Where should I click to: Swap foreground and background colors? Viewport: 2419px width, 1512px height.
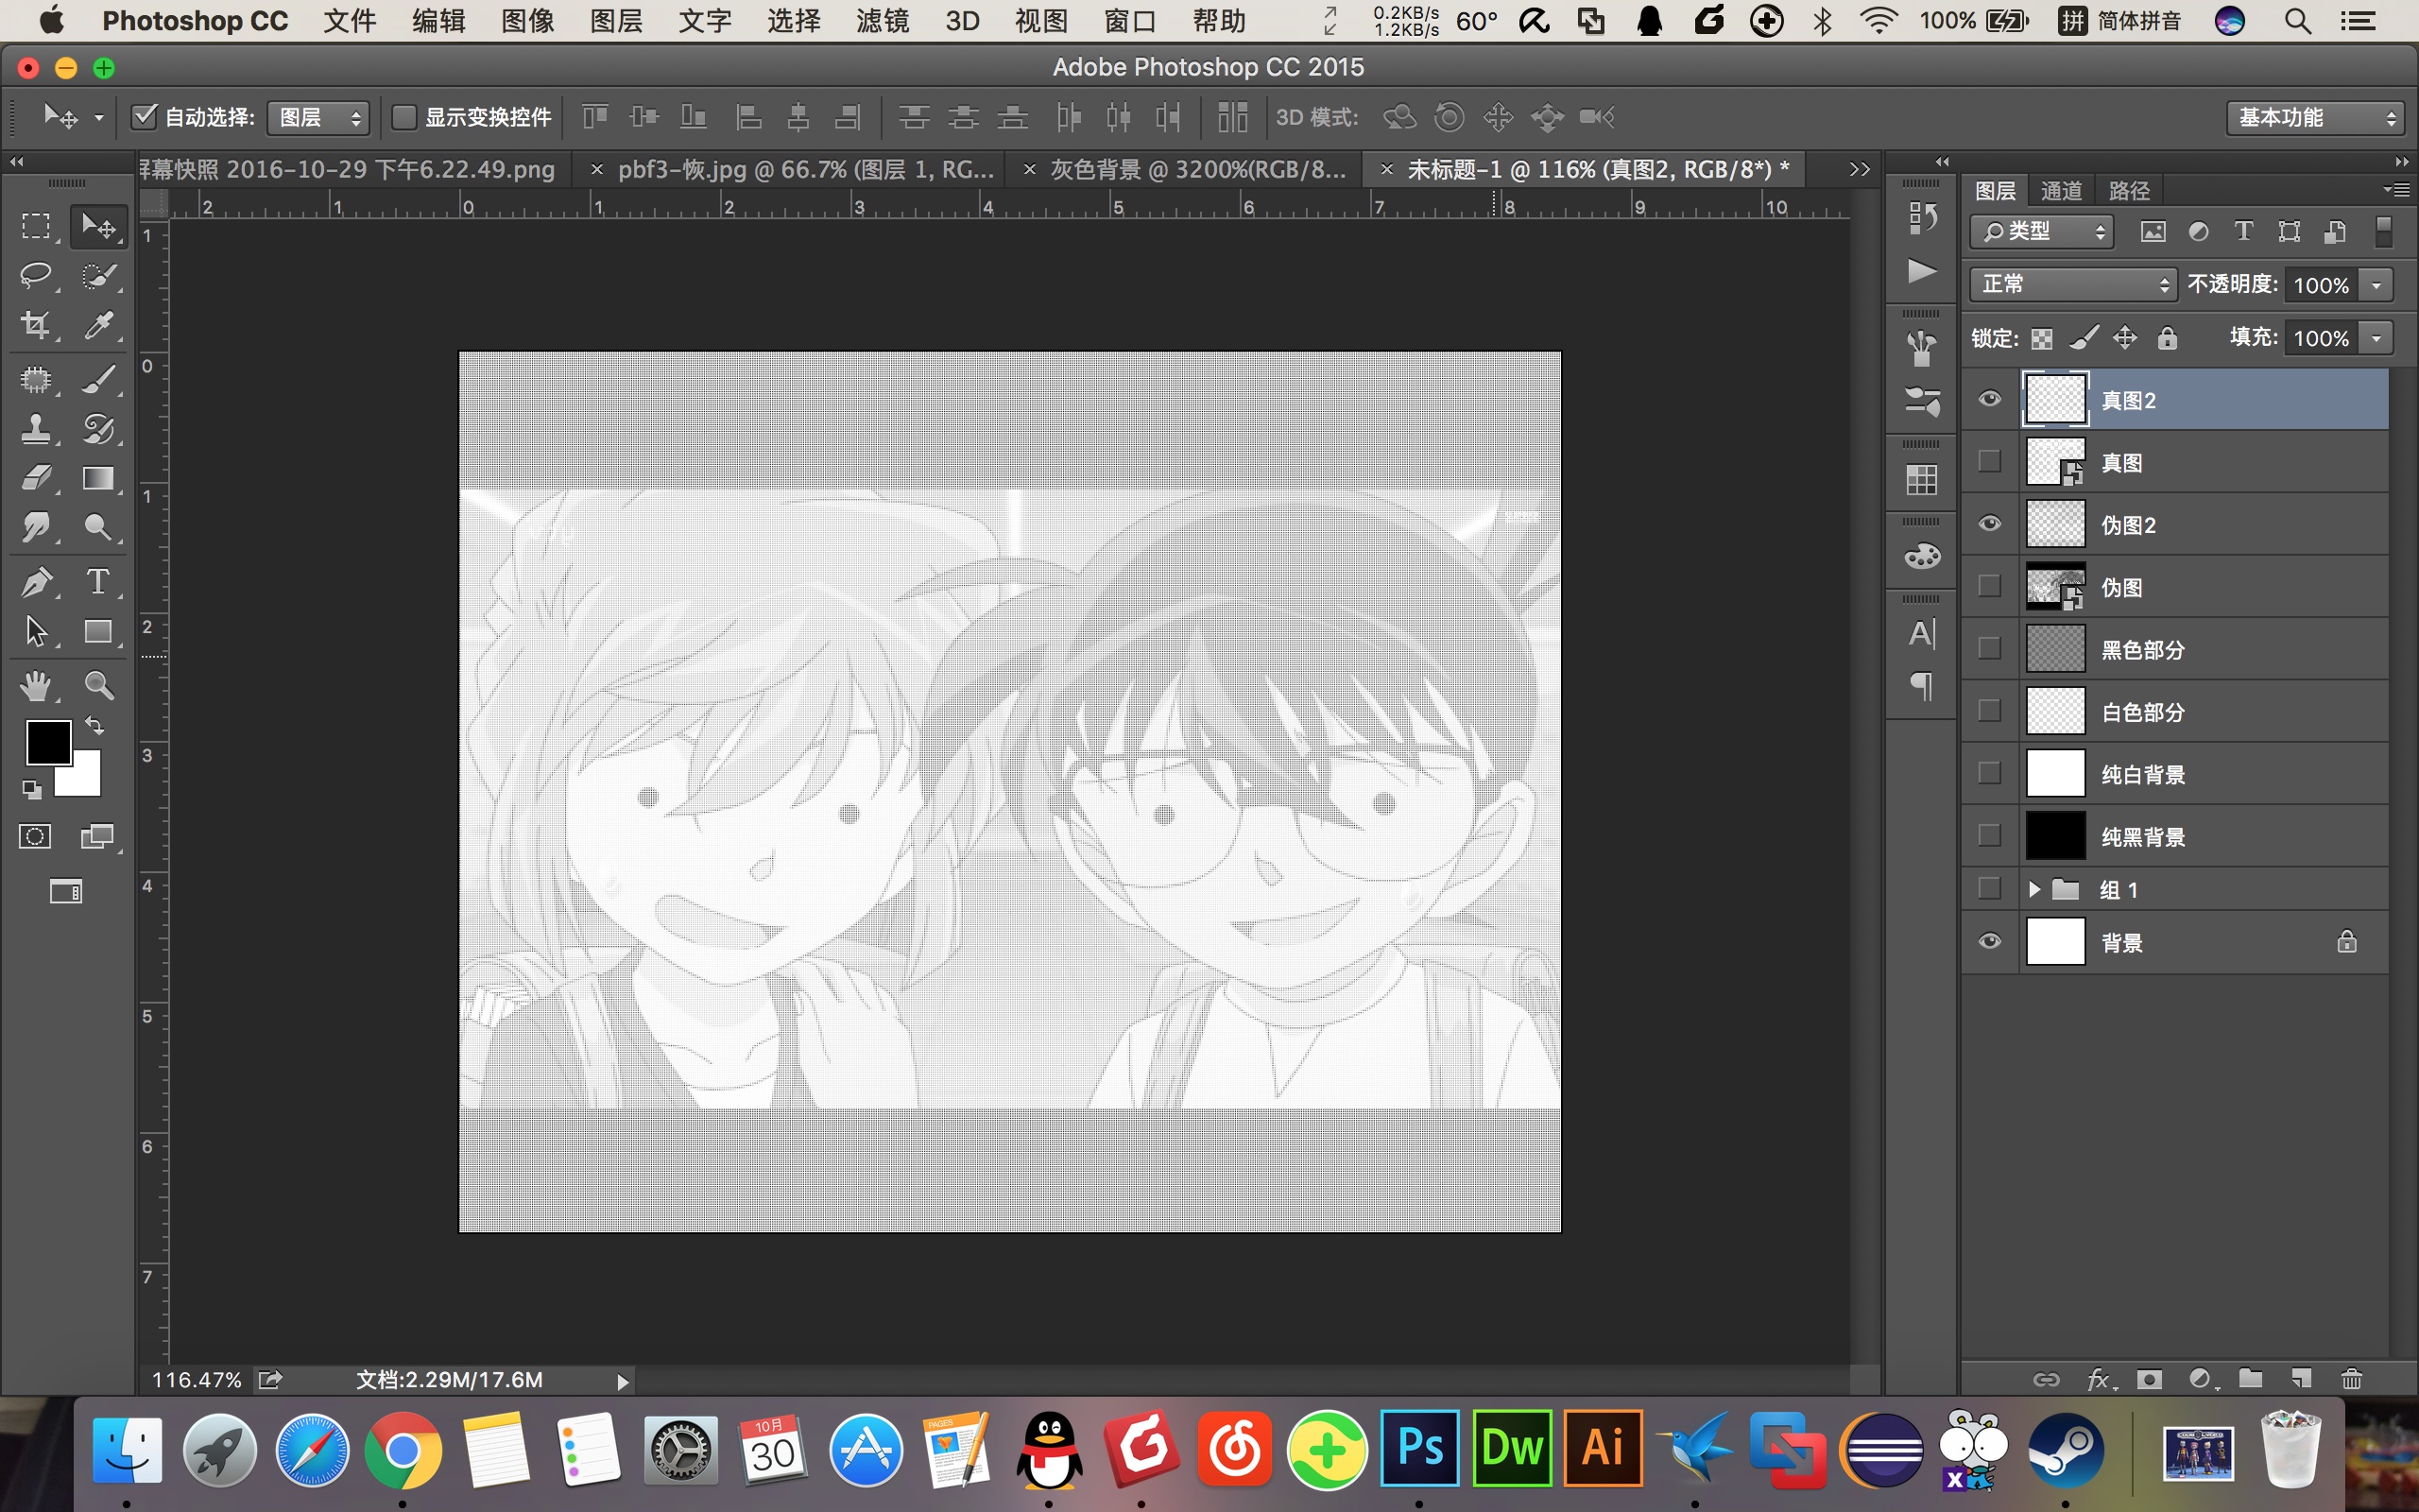point(94,725)
